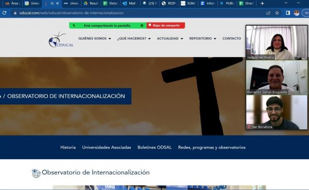Click the green screen sharing status bar
Viewport: 309px width, 190px height.
coord(108,26)
